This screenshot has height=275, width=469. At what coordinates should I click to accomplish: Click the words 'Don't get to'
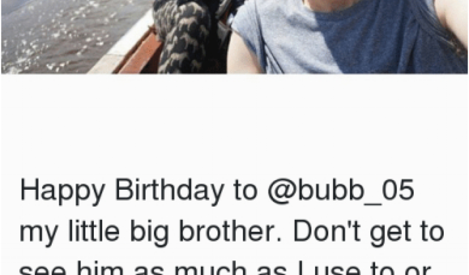[x=369, y=232]
